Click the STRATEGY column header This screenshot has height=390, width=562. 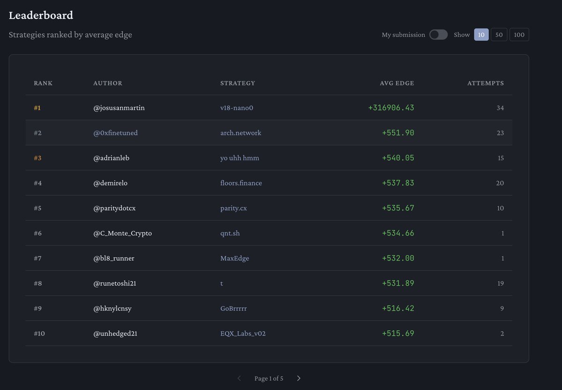tap(238, 83)
